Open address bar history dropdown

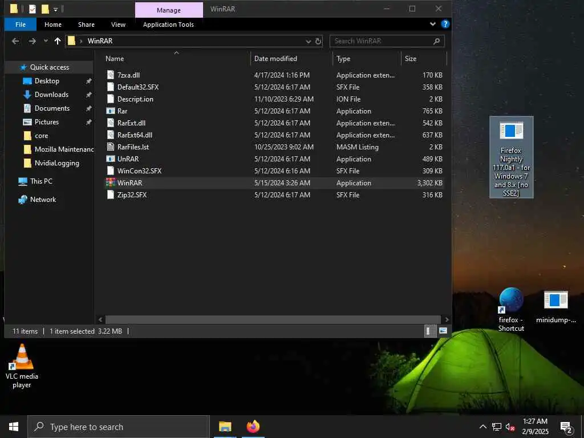pos(309,41)
